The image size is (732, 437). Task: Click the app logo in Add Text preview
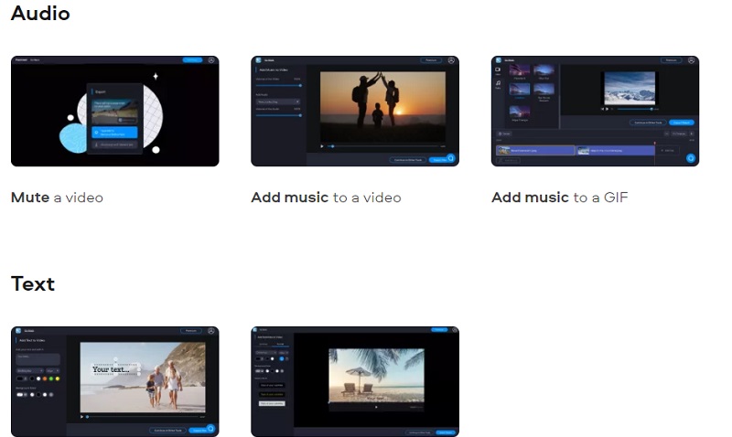18,331
